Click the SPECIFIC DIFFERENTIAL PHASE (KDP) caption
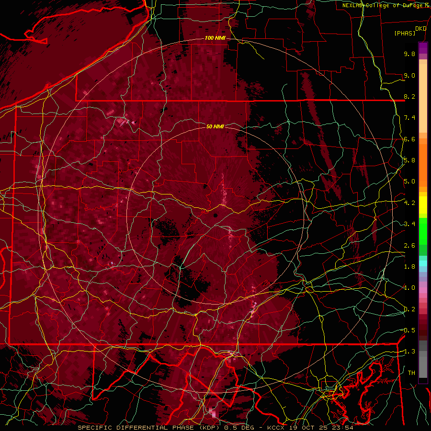Viewport: 431px width, 431px height. (150, 428)
